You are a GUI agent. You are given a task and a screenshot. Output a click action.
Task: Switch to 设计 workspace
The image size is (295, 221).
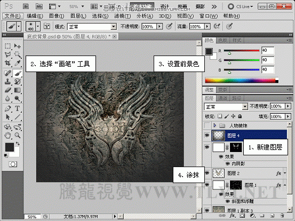(x=165, y=6)
